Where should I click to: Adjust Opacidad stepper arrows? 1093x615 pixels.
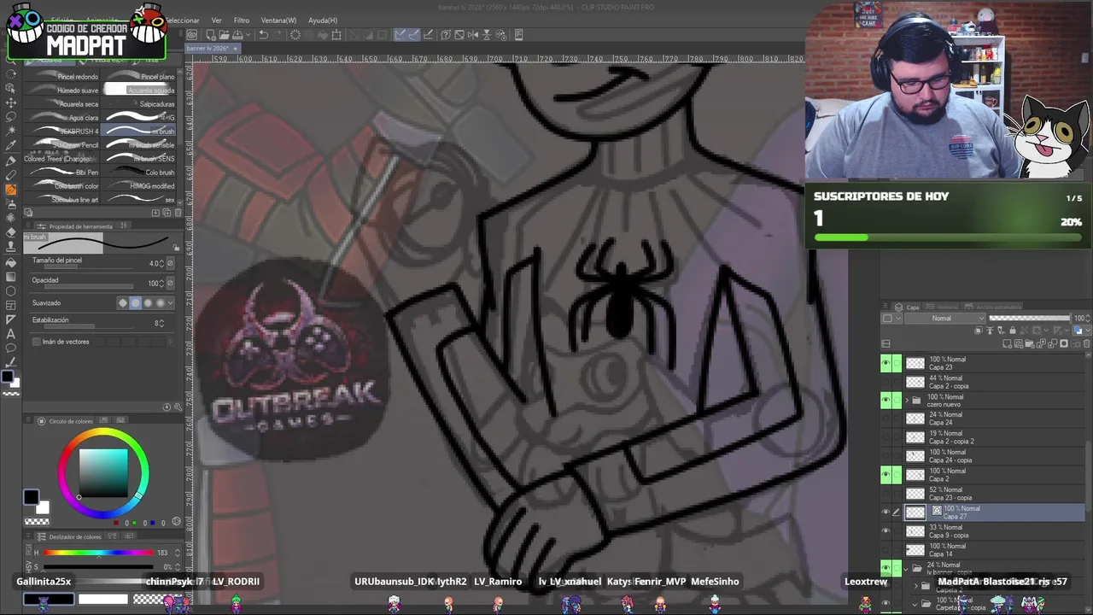click(161, 283)
